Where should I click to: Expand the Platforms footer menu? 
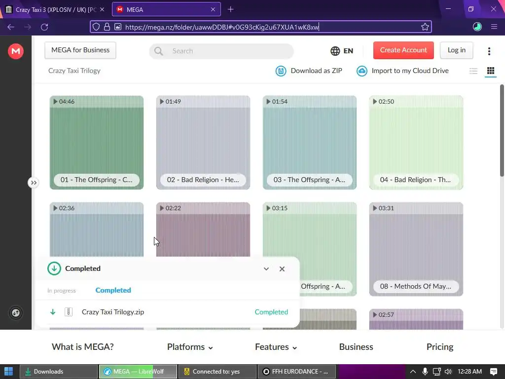[190, 347]
